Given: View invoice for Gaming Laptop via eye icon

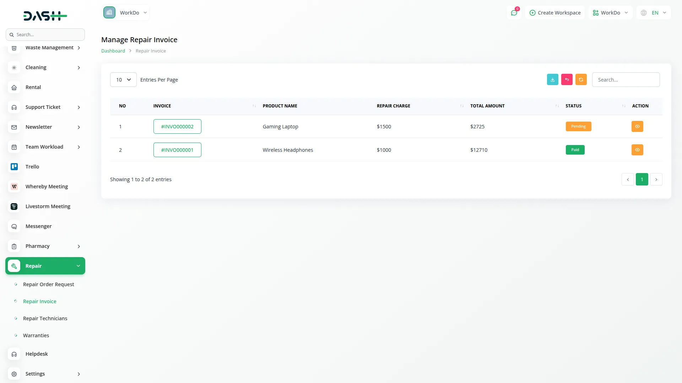Looking at the screenshot, I should (637, 127).
